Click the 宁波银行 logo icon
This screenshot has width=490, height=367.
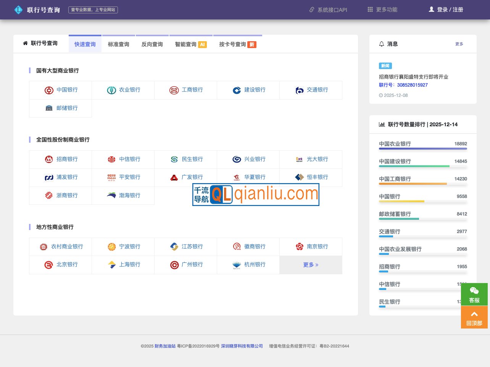click(111, 246)
